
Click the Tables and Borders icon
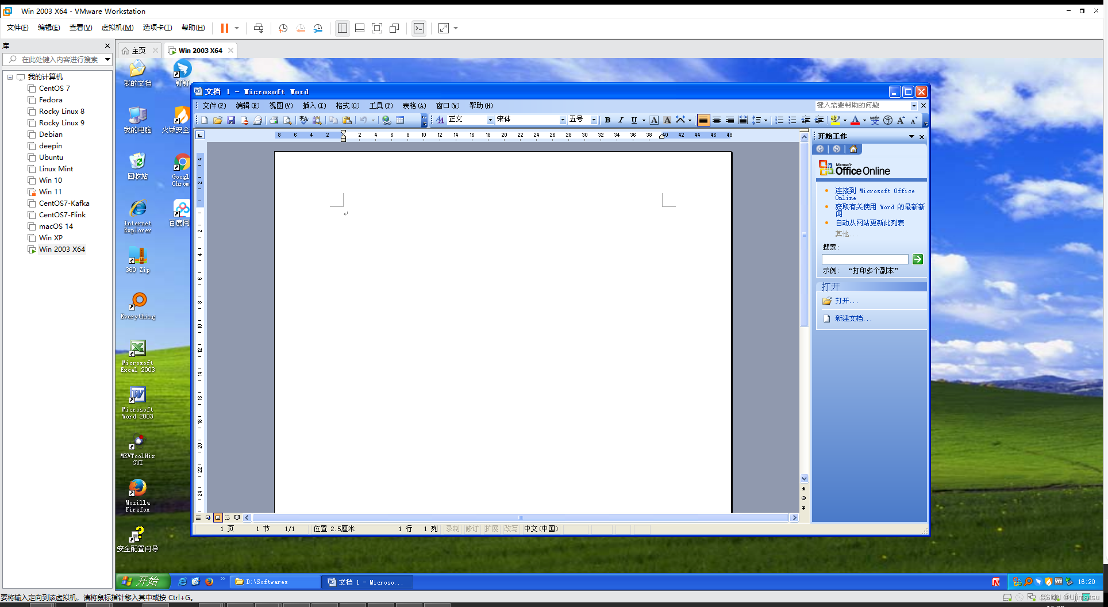tap(400, 120)
